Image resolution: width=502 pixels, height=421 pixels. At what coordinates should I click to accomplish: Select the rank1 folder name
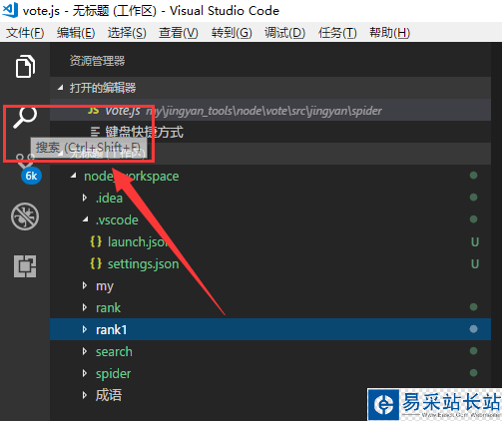[111, 329]
